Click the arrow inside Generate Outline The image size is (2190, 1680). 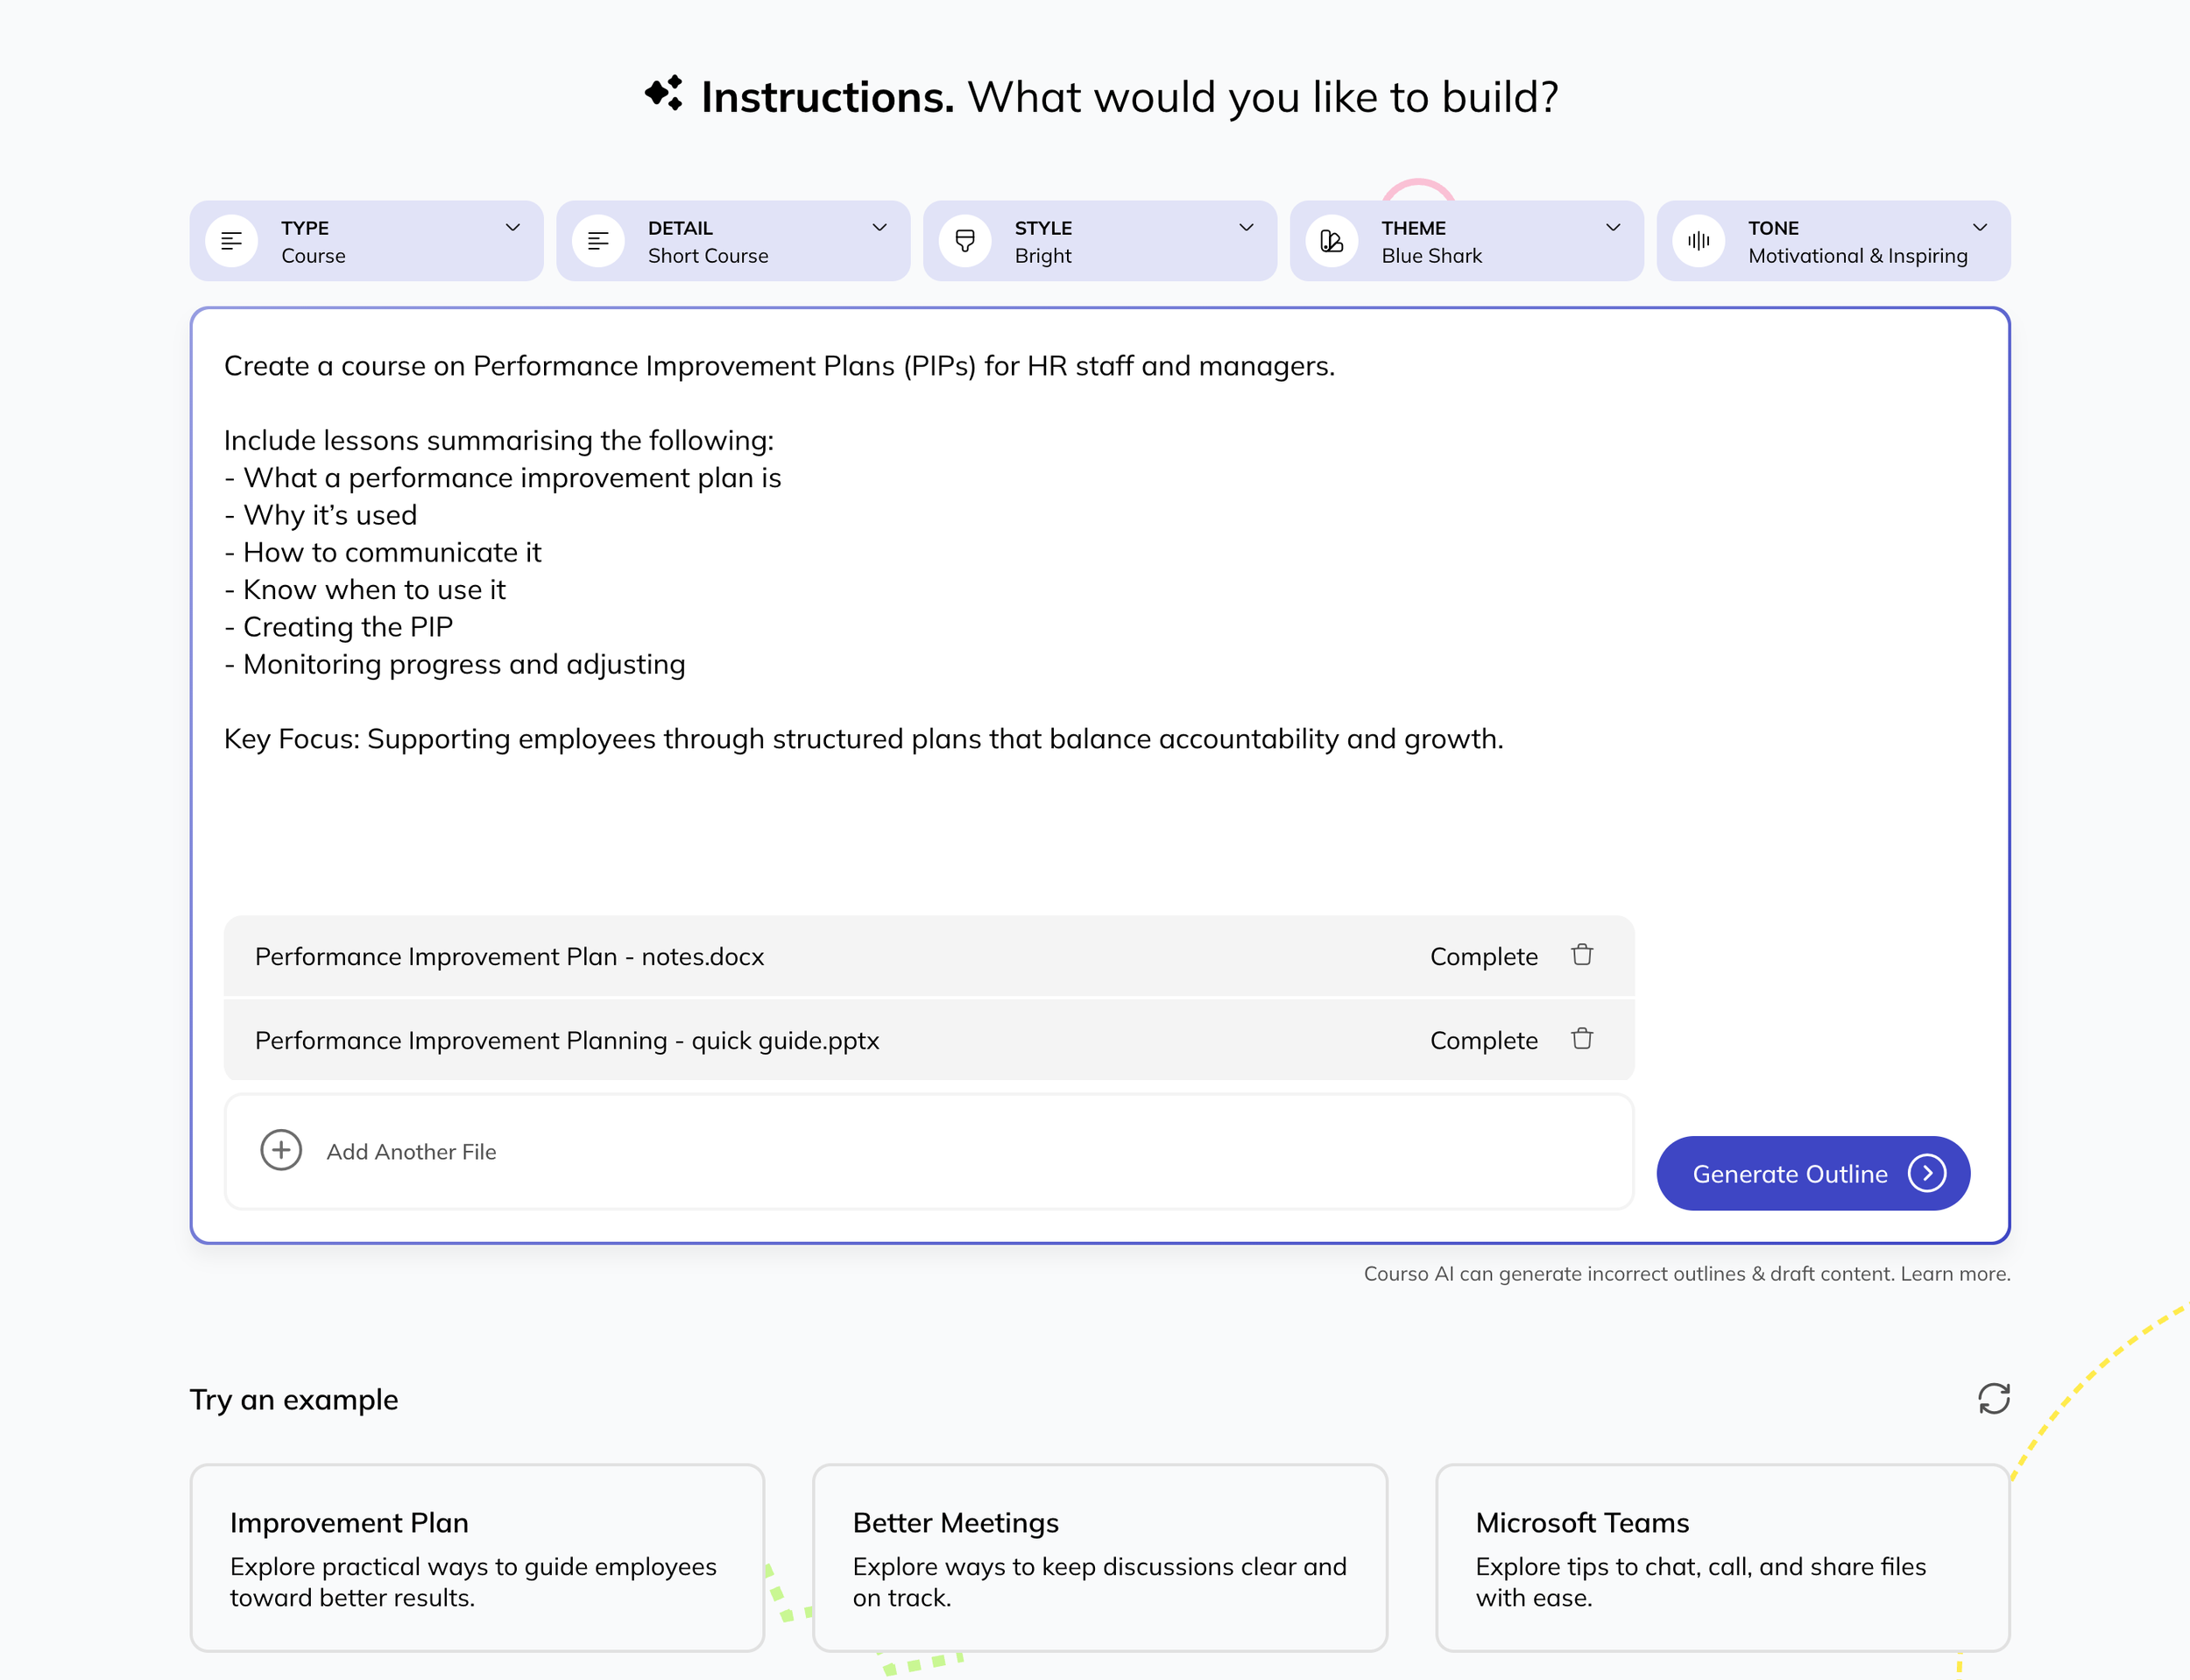[1927, 1173]
